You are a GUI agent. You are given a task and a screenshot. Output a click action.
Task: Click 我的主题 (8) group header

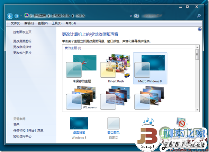[x=73, y=48]
